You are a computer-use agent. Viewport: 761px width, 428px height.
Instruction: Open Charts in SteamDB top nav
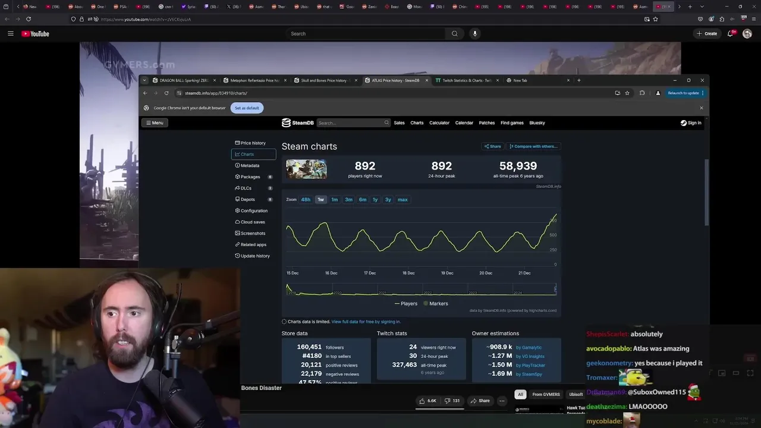[417, 123]
